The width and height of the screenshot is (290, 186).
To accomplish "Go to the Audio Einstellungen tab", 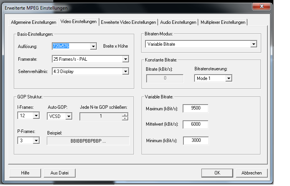I will point(178,22).
